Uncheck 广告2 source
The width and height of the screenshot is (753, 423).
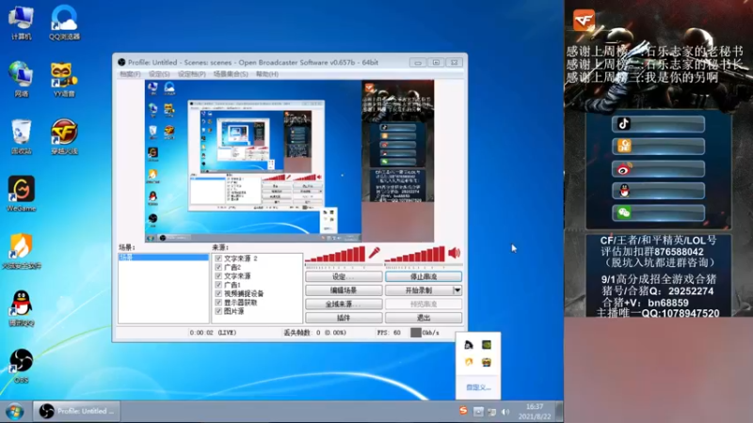tap(218, 267)
